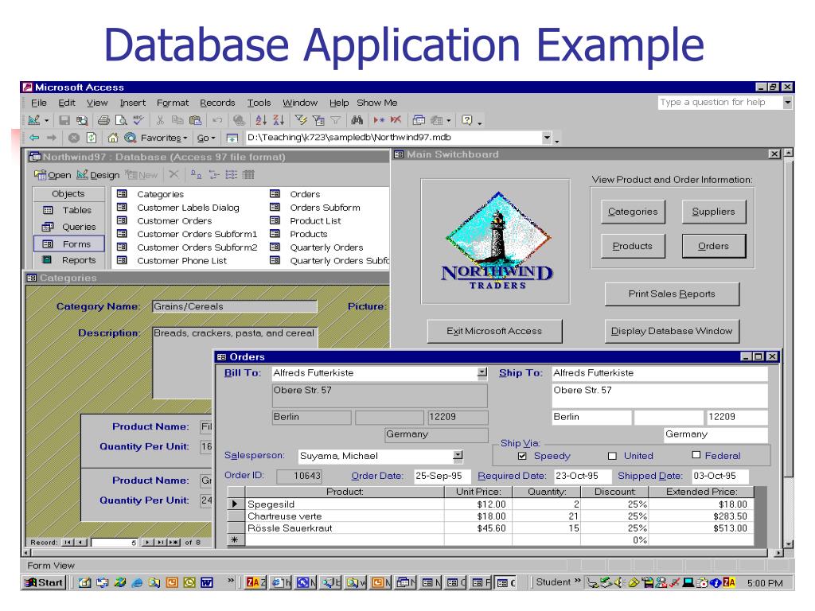815x611 pixels.
Task: Expand the database address bar dropdown
Action: [x=547, y=137]
